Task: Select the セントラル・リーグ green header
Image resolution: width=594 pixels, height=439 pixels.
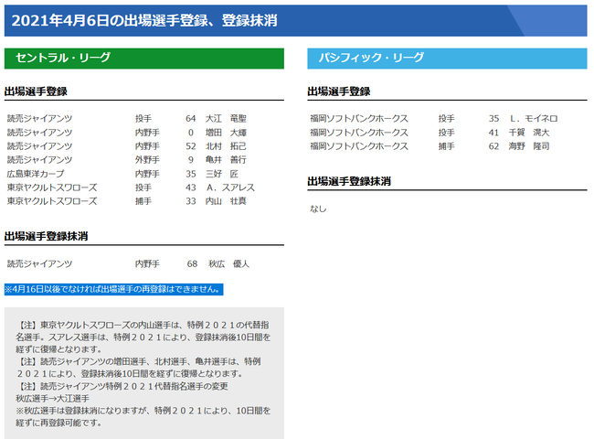Action: (144, 59)
